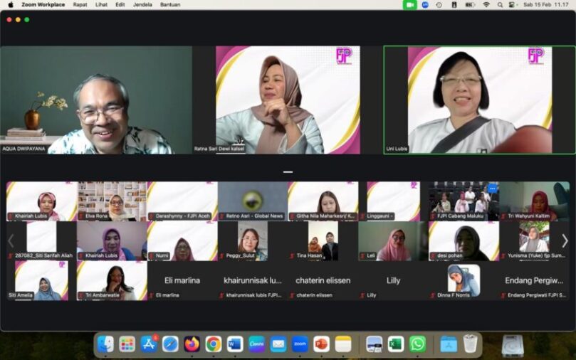Show previous page of participant gallery
This screenshot has width=576, height=360.
tap(11, 241)
